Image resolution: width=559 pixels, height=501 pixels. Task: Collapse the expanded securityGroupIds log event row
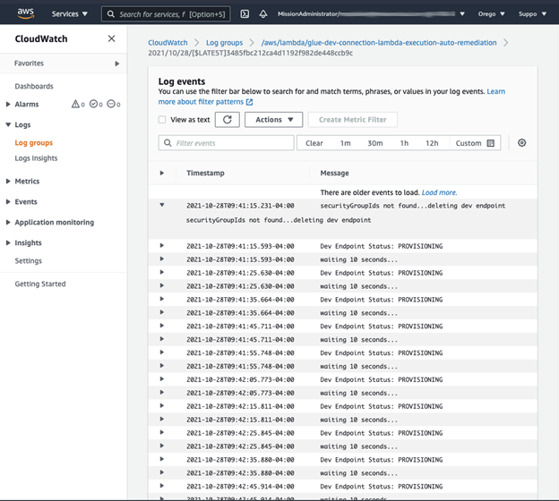coord(162,205)
